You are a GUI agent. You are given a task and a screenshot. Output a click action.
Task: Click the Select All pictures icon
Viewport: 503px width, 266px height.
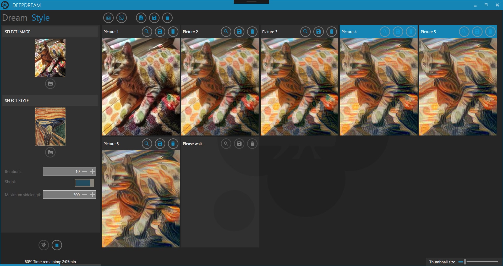[x=108, y=18]
